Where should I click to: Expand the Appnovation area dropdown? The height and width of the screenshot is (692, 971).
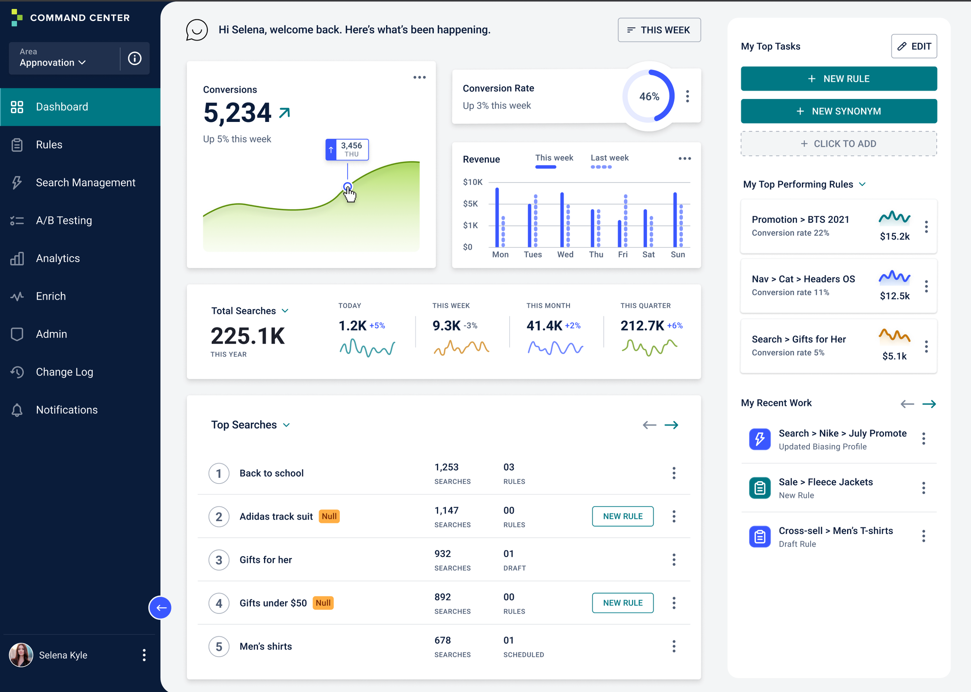[53, 63]
